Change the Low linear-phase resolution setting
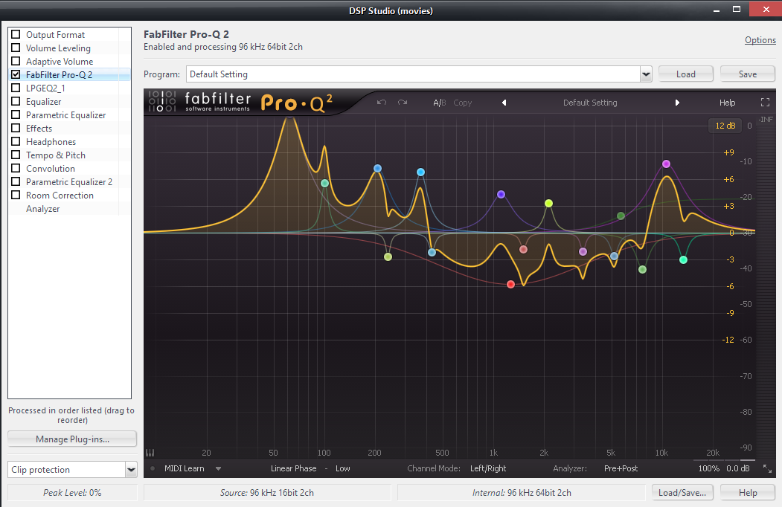Screen dimensions: 782x507 click(342, 468)
